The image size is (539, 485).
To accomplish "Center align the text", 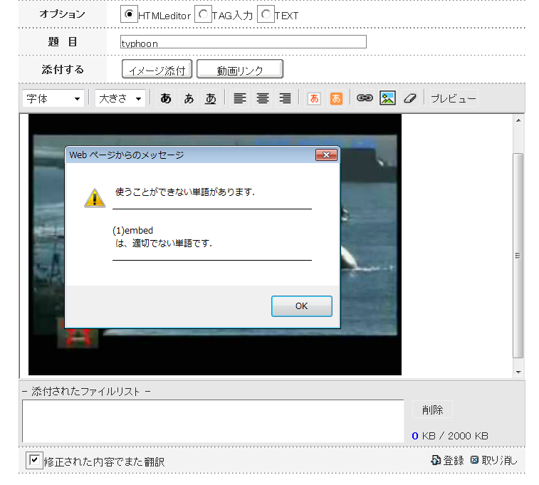I will 263,99.
